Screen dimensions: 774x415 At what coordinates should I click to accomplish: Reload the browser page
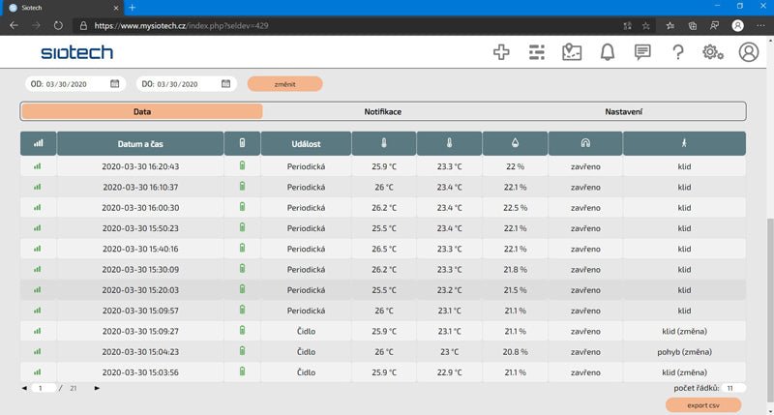[x=58, y=26]
